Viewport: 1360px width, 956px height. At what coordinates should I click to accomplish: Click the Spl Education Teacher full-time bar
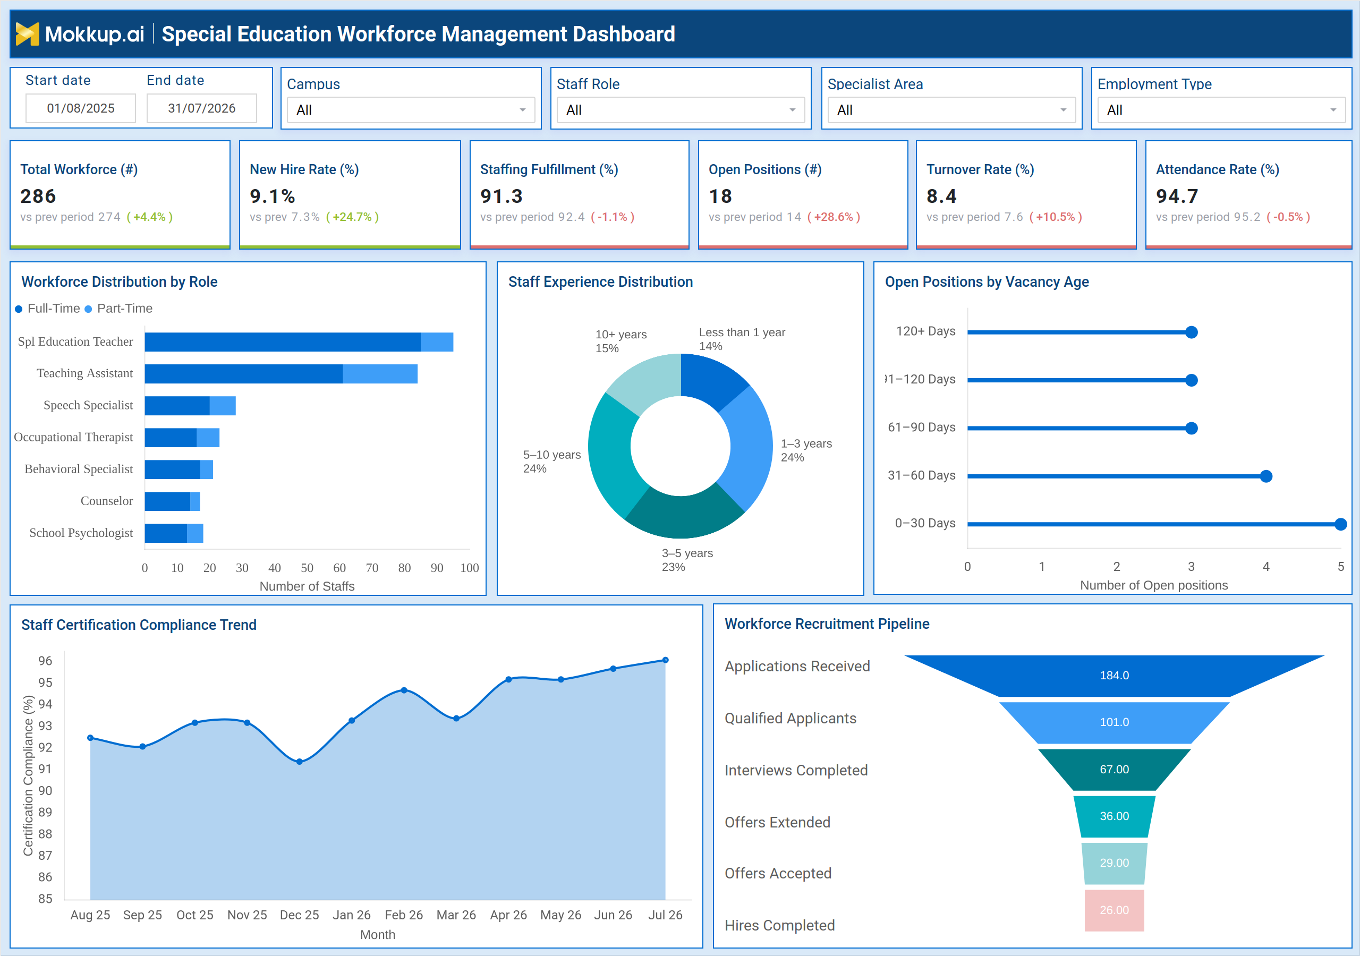click(x=283, y=343)
